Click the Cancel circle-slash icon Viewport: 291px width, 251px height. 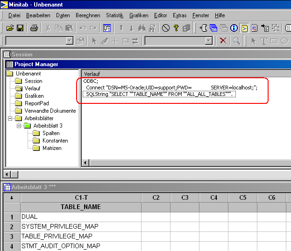166,28
